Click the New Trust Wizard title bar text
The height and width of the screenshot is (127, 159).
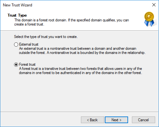[18, 5]
